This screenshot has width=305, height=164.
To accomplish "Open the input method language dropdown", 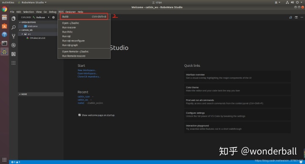I will pyautogui.click(x=277, y=3).
